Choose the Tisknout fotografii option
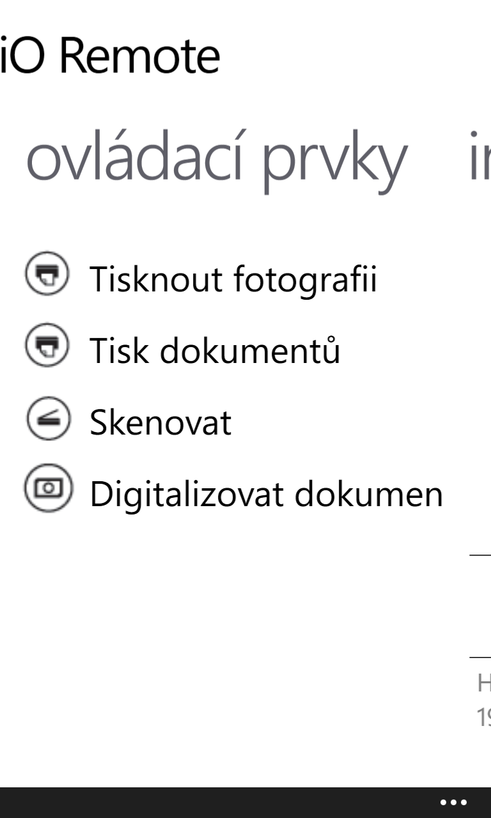This screenshot has width=491, height=818. pyautogui.click(x=233, y=280)
